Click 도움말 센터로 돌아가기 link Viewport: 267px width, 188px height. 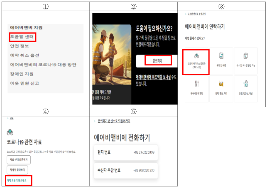(196, 14)
